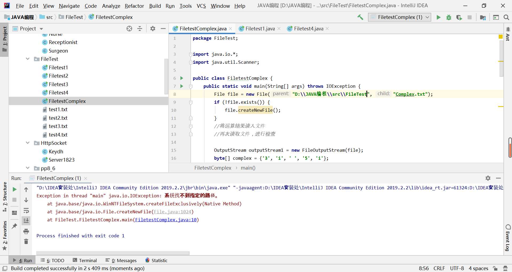Click run gutter arrow beside main method
512x272 pixels.
pyautogui.click(x=182, y=86)
